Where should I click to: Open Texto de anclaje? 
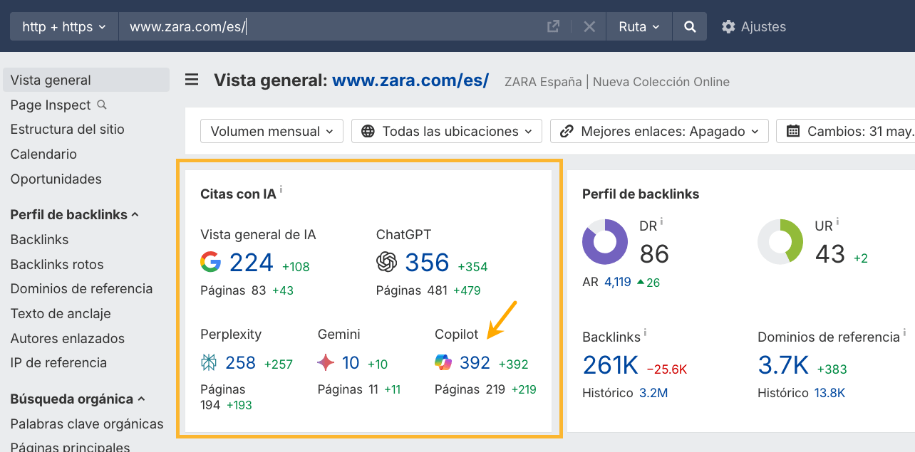[61, 313]
